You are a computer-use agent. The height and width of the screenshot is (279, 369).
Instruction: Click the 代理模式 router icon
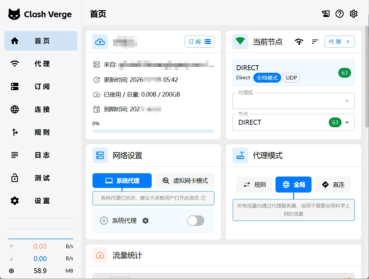click(240, 155)
